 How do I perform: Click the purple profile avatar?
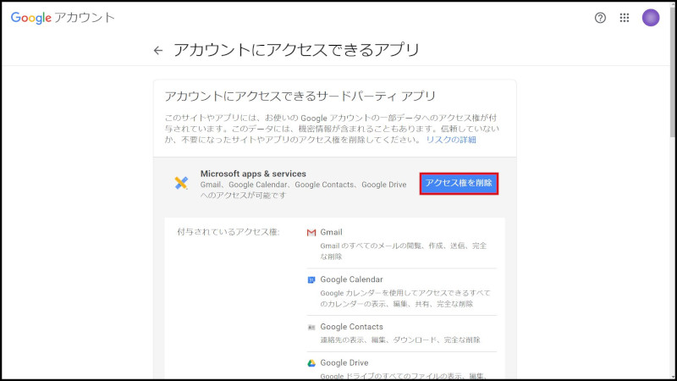click(x=650, y=18)
